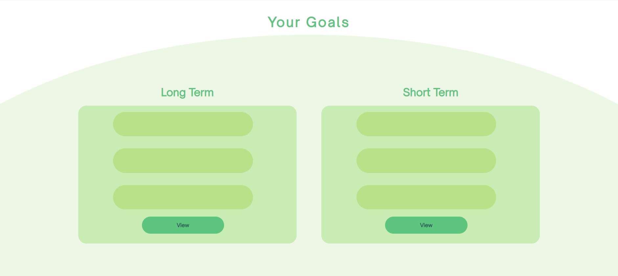Screen dimensions: 618x276
Task: Click the Your Goals page title
Action: click(308, 22)
